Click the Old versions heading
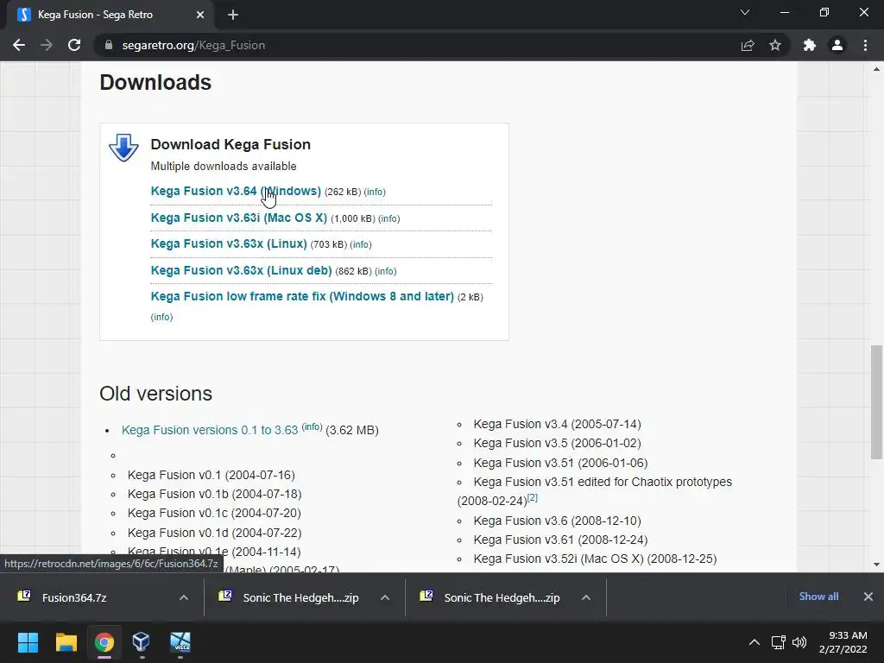The height and width of the screenshot is (663, 884). [x=155, y=394]
